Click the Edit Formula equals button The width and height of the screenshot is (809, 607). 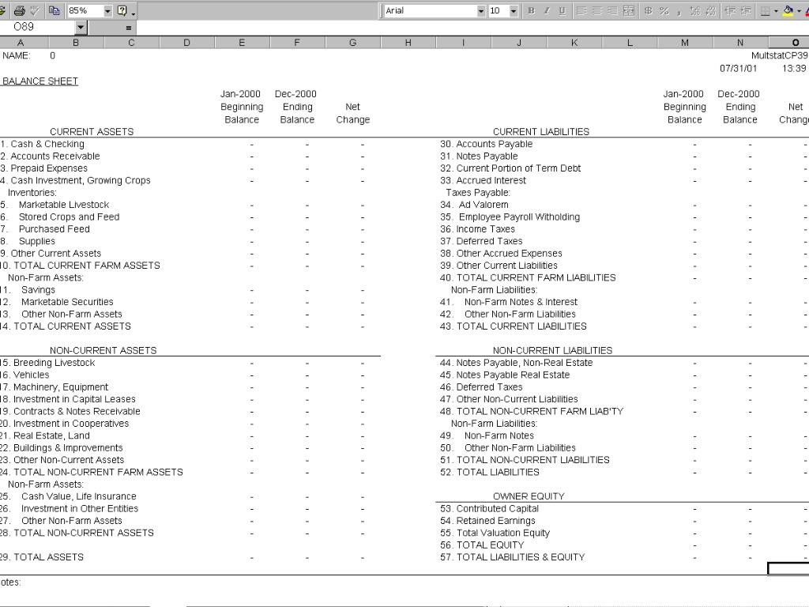pyautogui.click(x=129, y=28)
